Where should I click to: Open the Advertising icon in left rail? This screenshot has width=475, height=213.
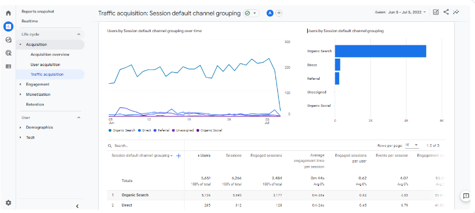pos(9,53)
